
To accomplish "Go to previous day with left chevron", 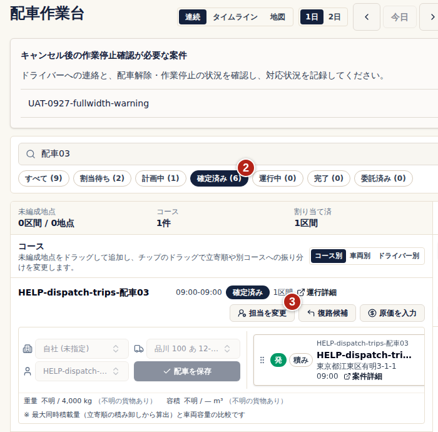I will (367, 17).
